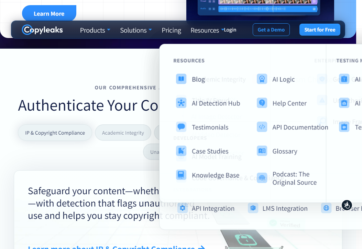Open the API Documentation link

tap(300, 127)
